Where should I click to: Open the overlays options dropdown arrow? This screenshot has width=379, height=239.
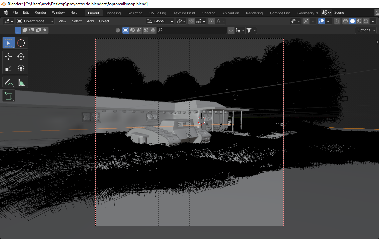tap(328, 21)
